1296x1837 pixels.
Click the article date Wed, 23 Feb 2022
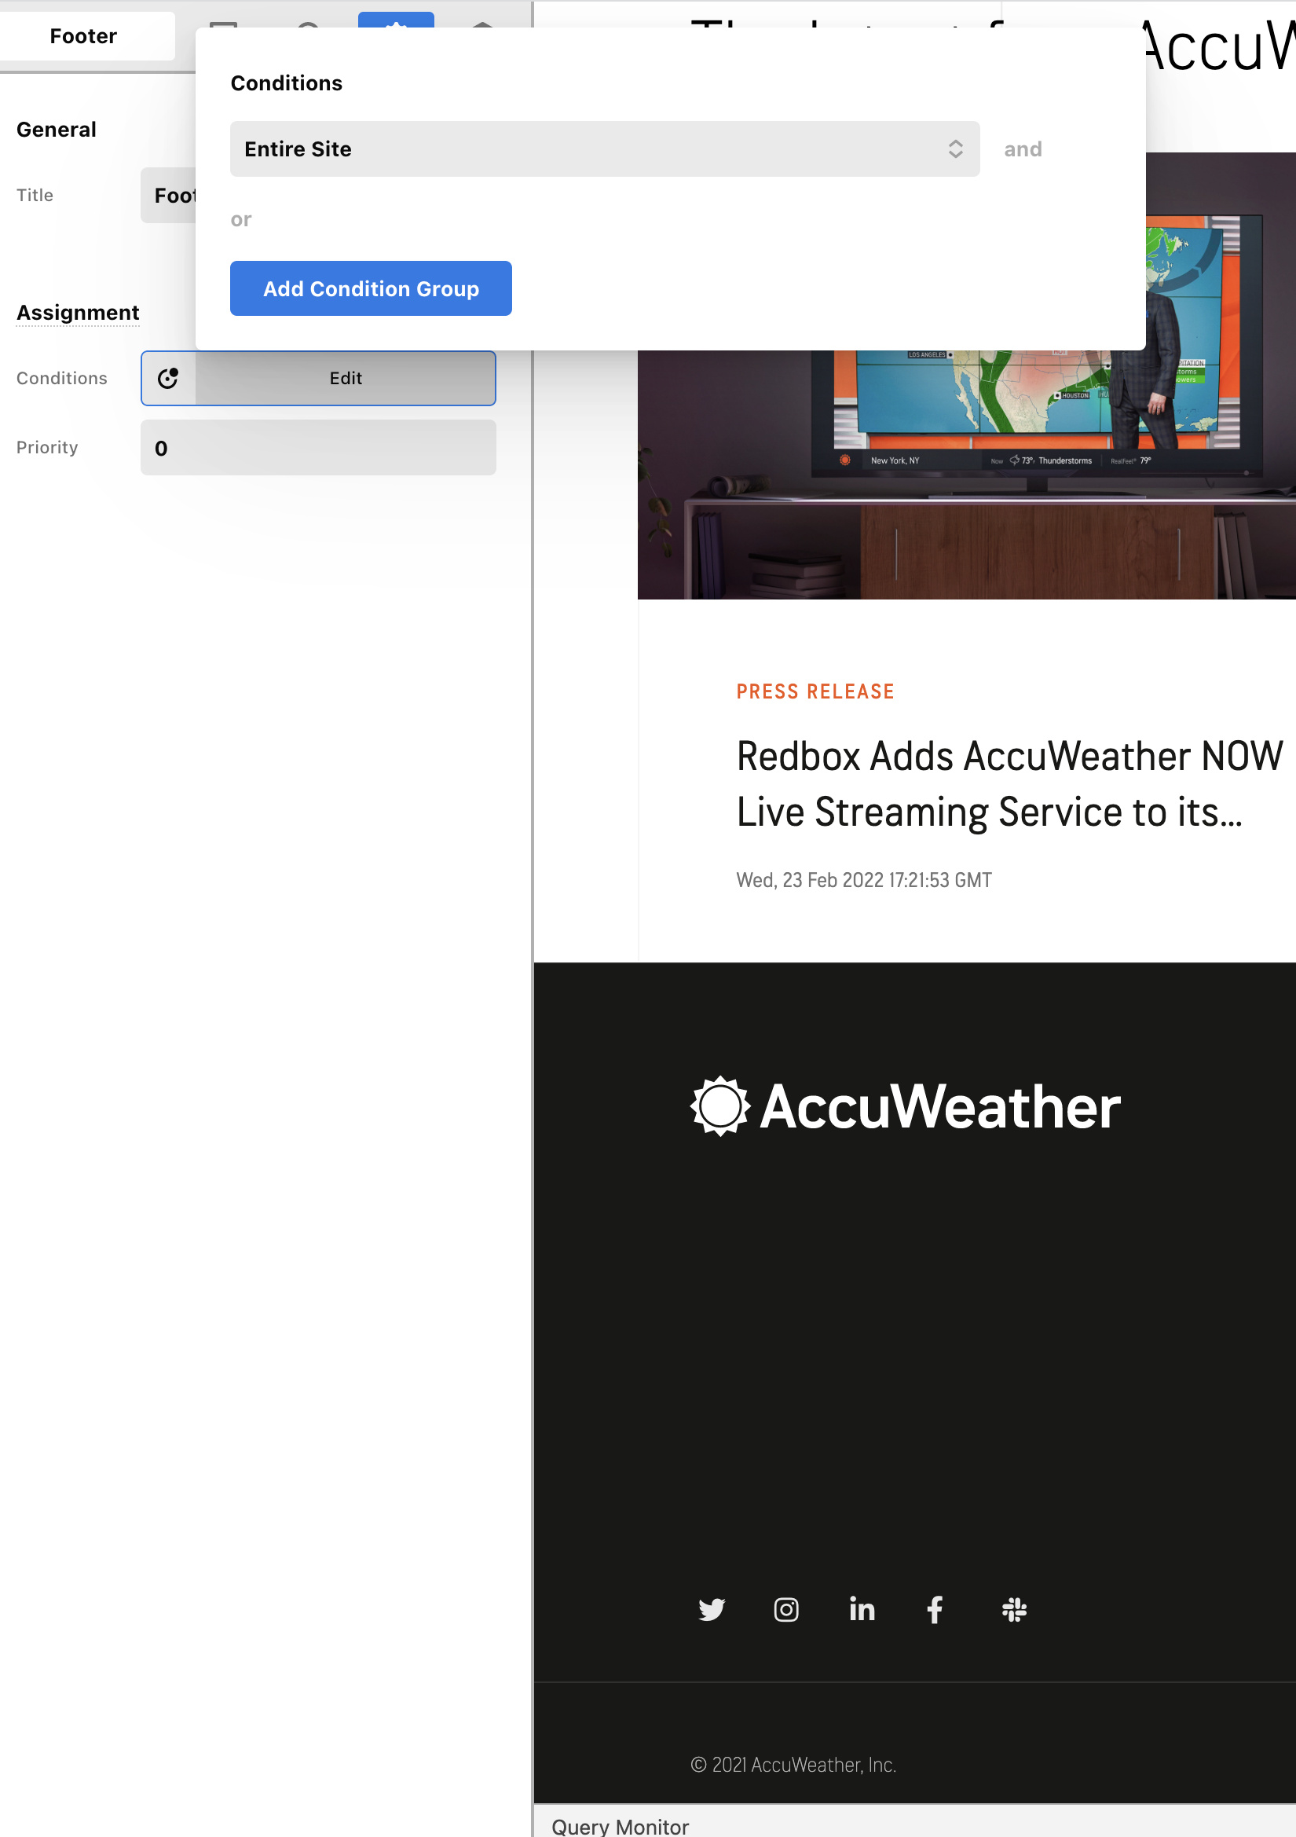click(x=864, y=880)
